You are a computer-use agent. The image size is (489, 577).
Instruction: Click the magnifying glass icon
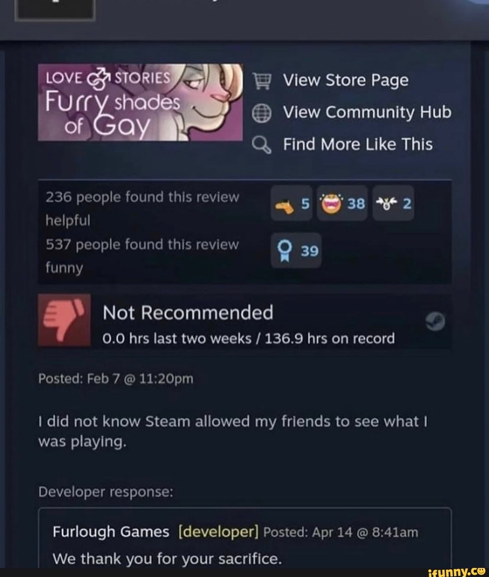pyautogui.click(x=262, y=145)
